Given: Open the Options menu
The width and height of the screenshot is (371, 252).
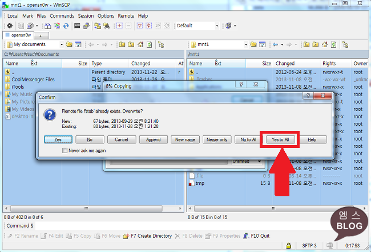Looking at the screenshot, I should [x=106, y=16].
